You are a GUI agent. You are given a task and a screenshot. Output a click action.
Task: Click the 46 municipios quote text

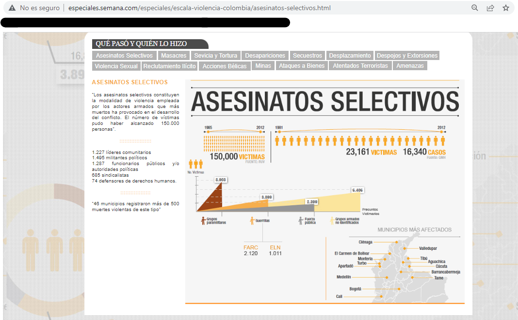(135, 207)
